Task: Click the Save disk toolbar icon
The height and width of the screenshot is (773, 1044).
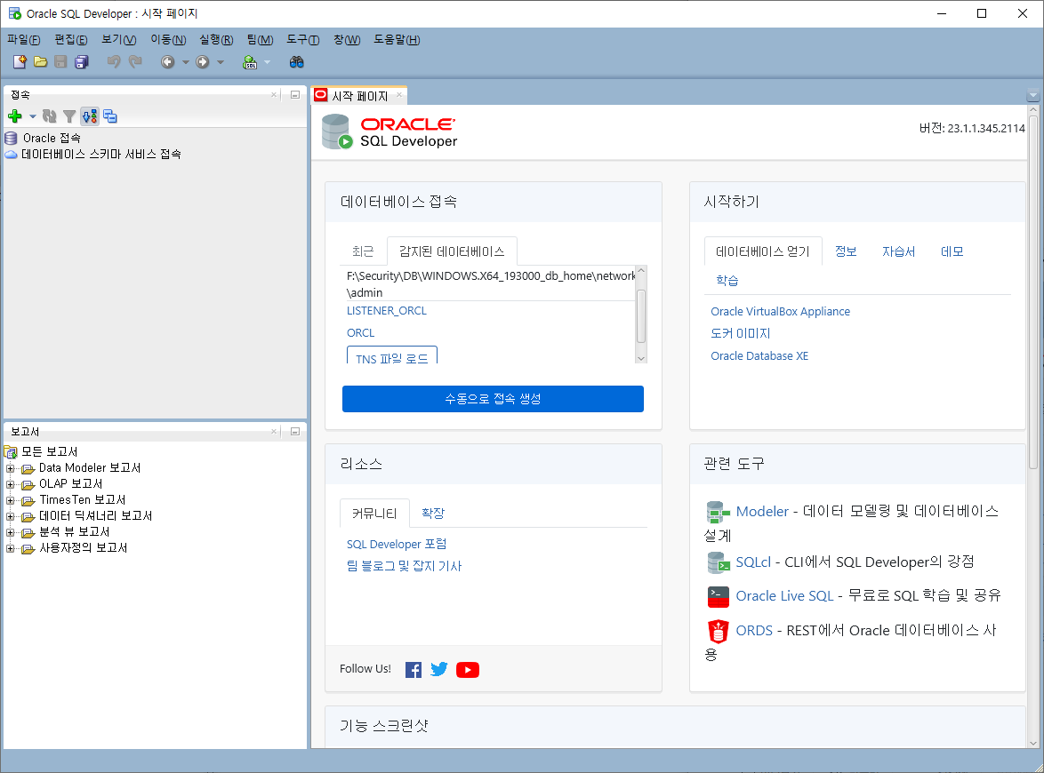Action: click(60, 62)
